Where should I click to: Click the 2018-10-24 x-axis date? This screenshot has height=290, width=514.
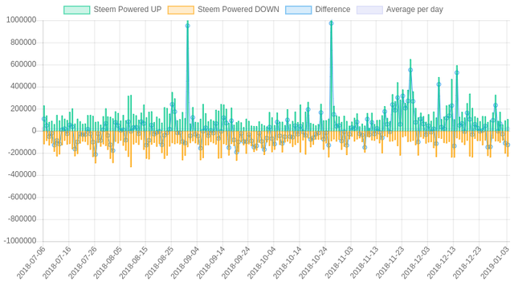click(x=313, y=263)
